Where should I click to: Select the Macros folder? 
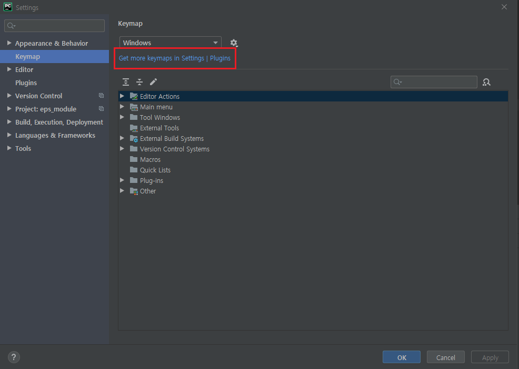[x=151, y=159]
